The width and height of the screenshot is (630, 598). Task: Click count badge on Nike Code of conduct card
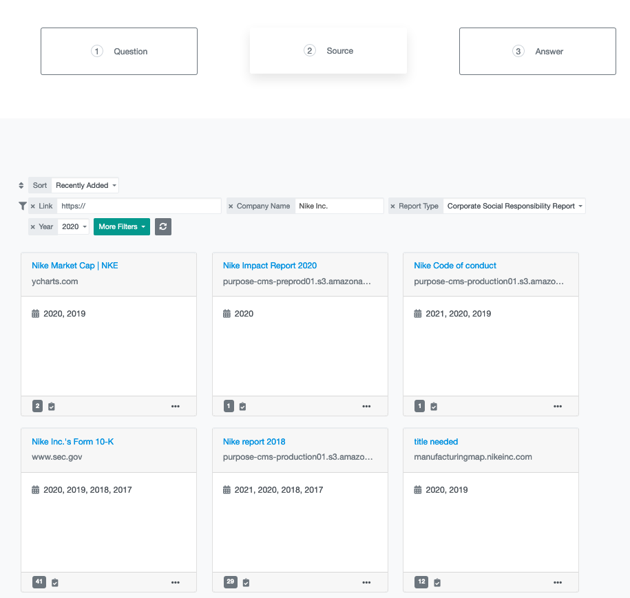click(x=419, y=406)
